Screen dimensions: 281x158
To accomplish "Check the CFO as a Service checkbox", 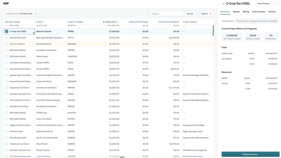I will tap(6, 44).
